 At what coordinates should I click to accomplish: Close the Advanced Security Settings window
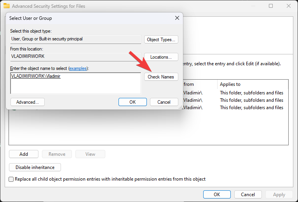tap(288, 6)
